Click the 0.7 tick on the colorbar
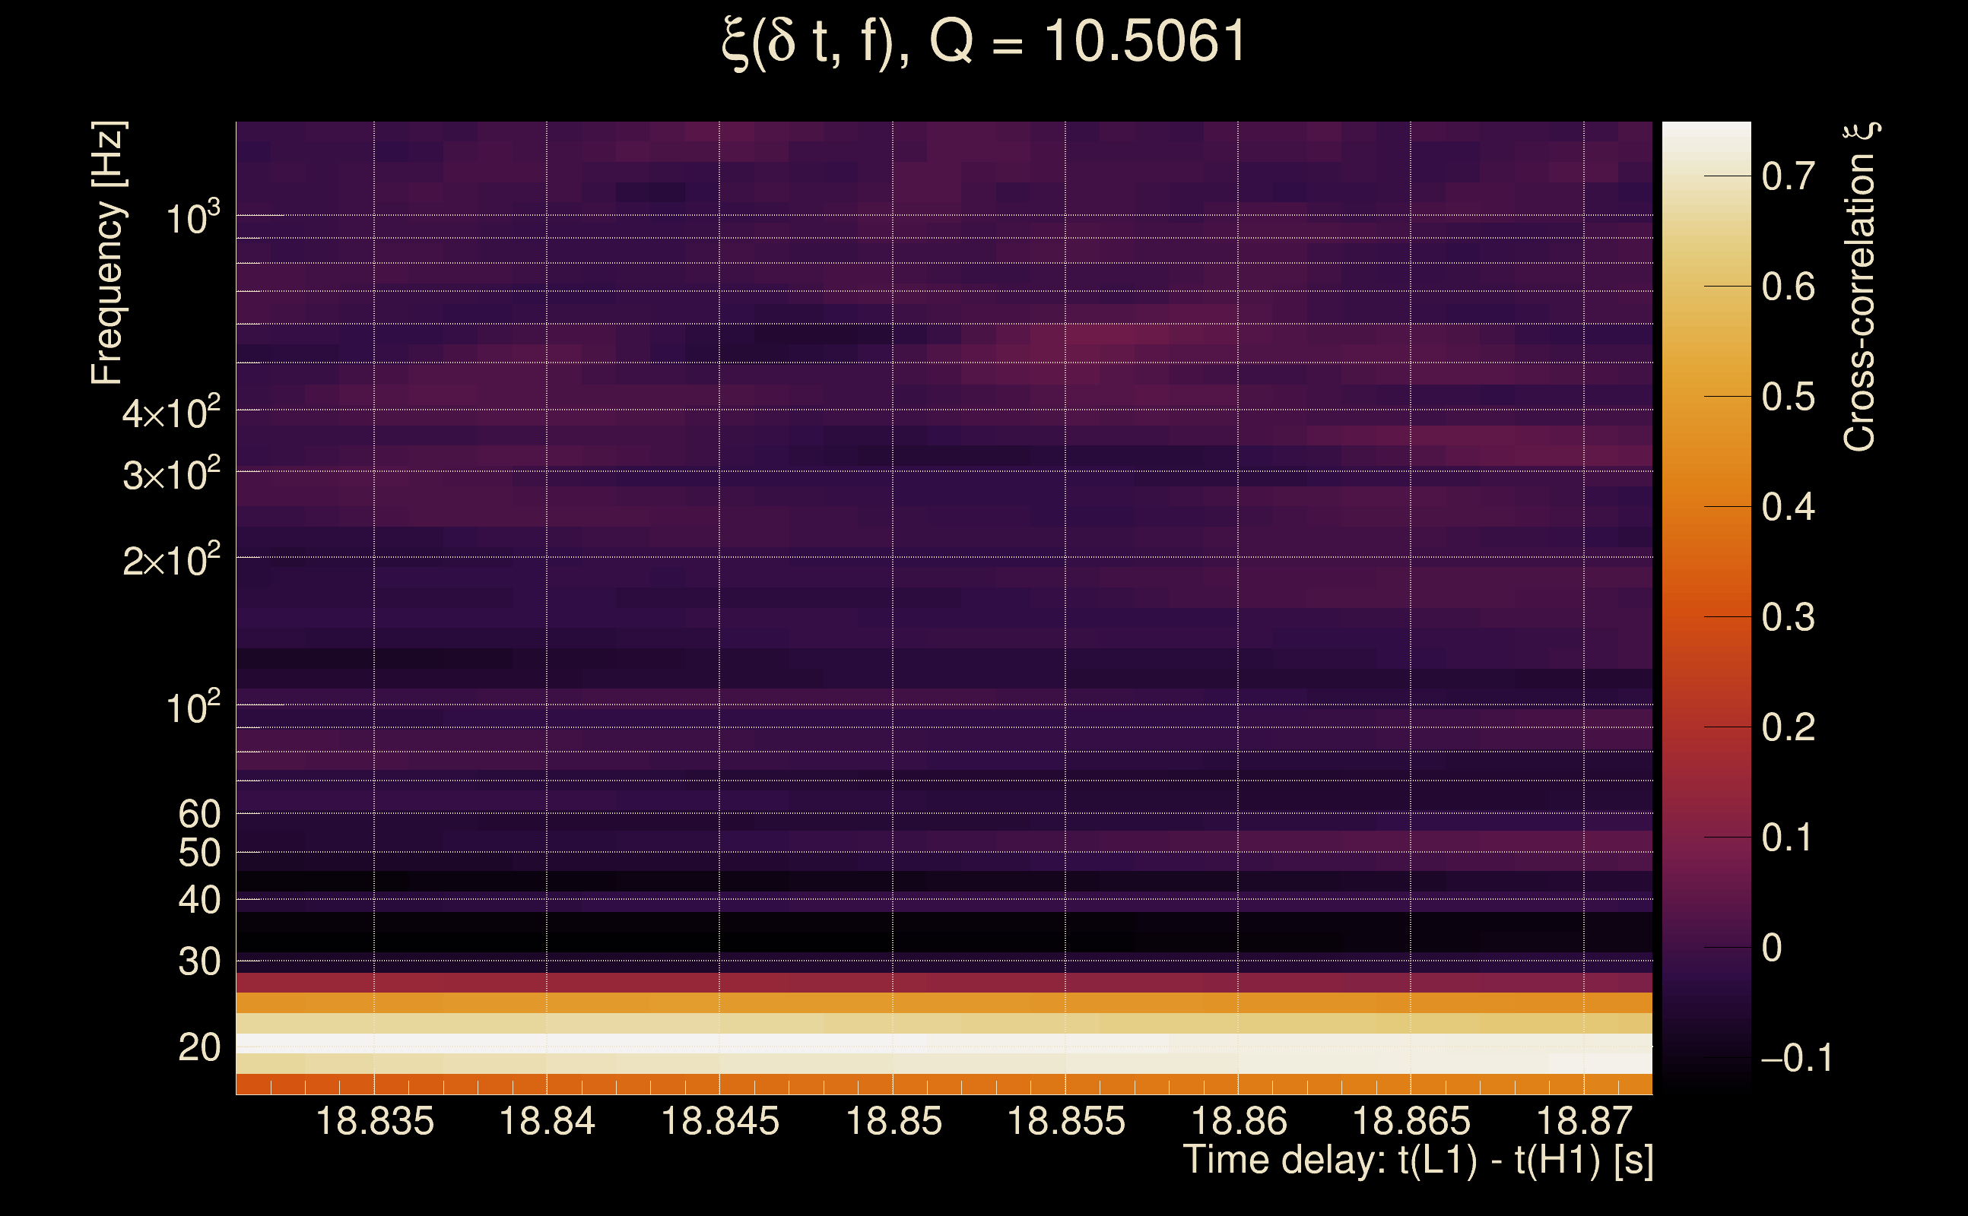The image size is (1968, 1216). [x=1788, y=176]
